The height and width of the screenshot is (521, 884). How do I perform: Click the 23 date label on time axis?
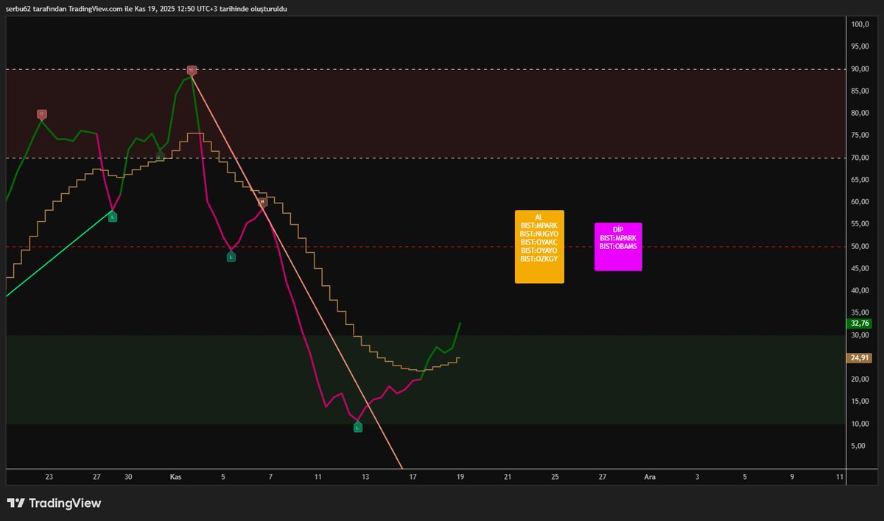(x=49, y=477)
